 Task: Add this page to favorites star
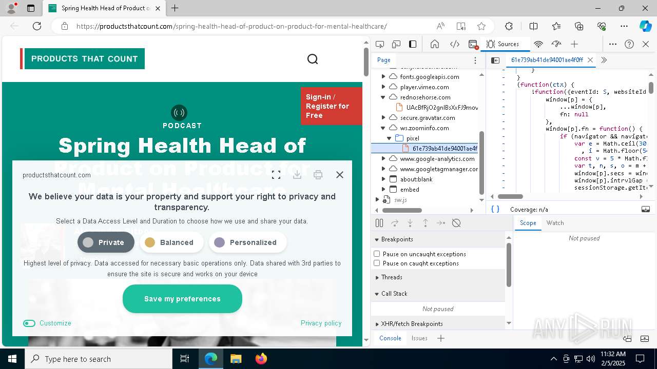tap(481, 26)
